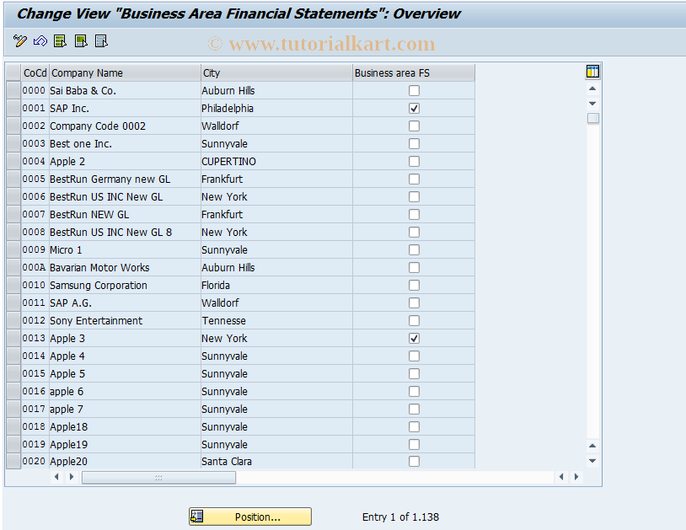The width and height of the screenshot is (686, 530).
Task: Enable Business area FS for Micro 1
Action: [414, 249]
